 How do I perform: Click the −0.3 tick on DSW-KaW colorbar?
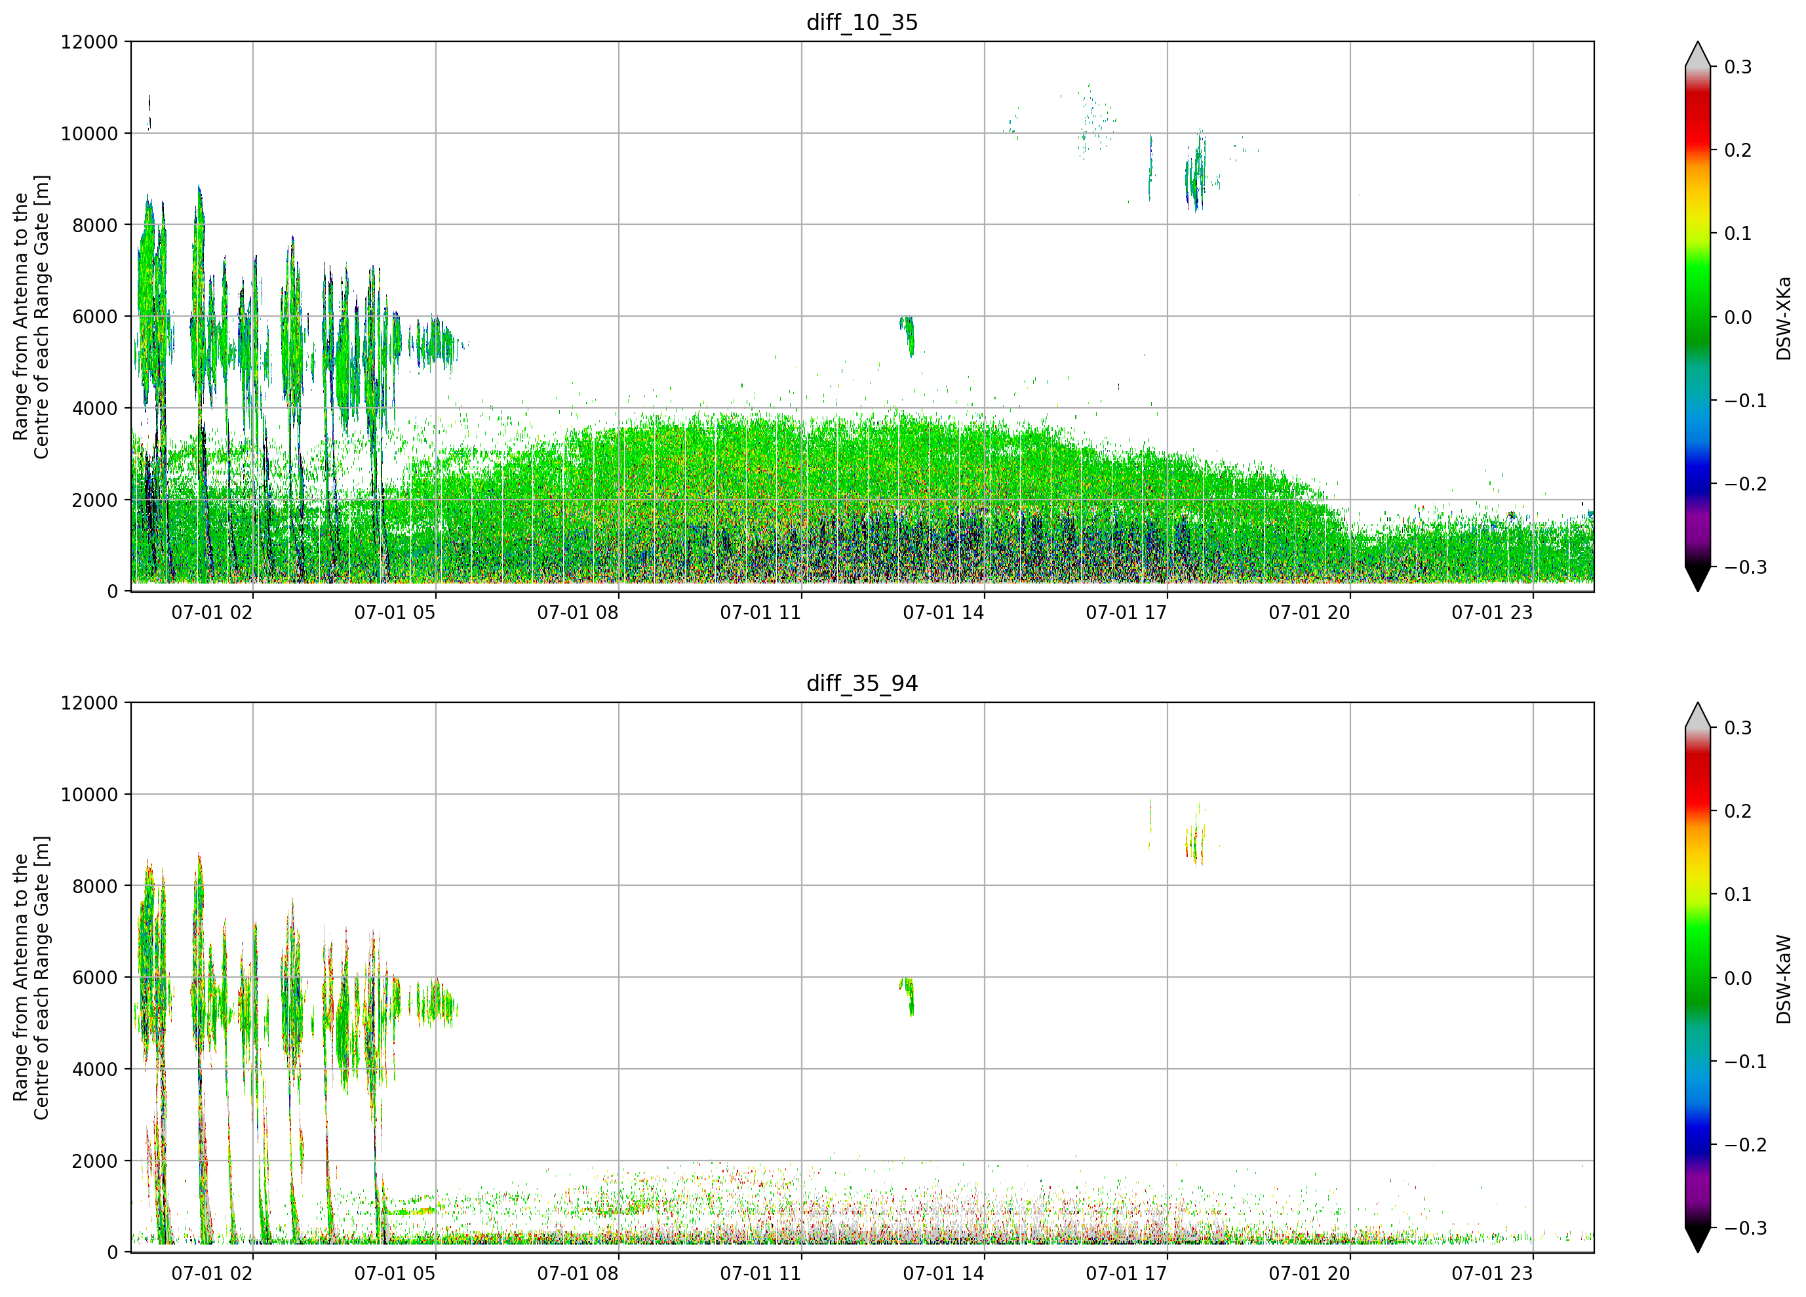(1746, 1227)
